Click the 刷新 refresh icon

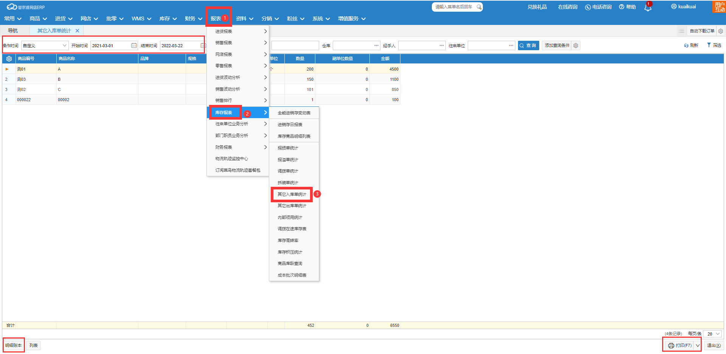[686, 46]
